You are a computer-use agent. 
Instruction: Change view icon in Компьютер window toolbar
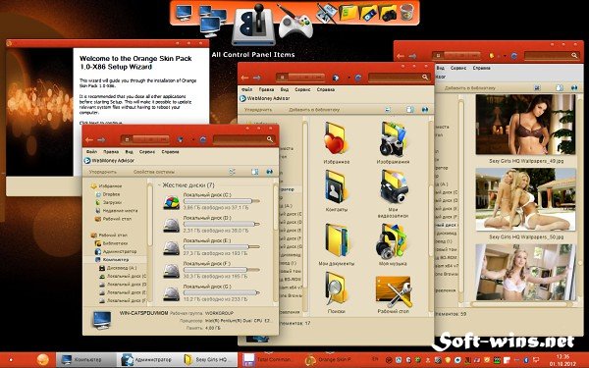click(x=232, y=172)
